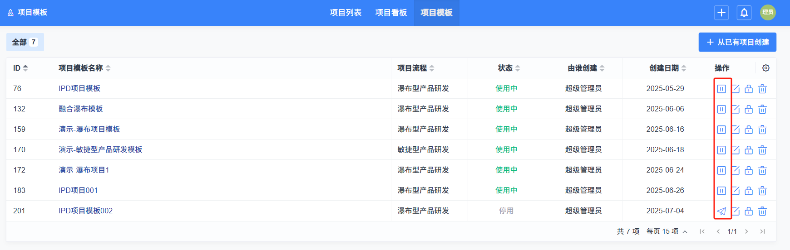Click the plus icon in top bar
This screenshot has height=250, width=790.
(721, 13)
